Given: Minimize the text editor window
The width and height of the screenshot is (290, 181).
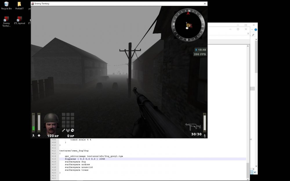Looking at the screenshot, I should [230, 29].
